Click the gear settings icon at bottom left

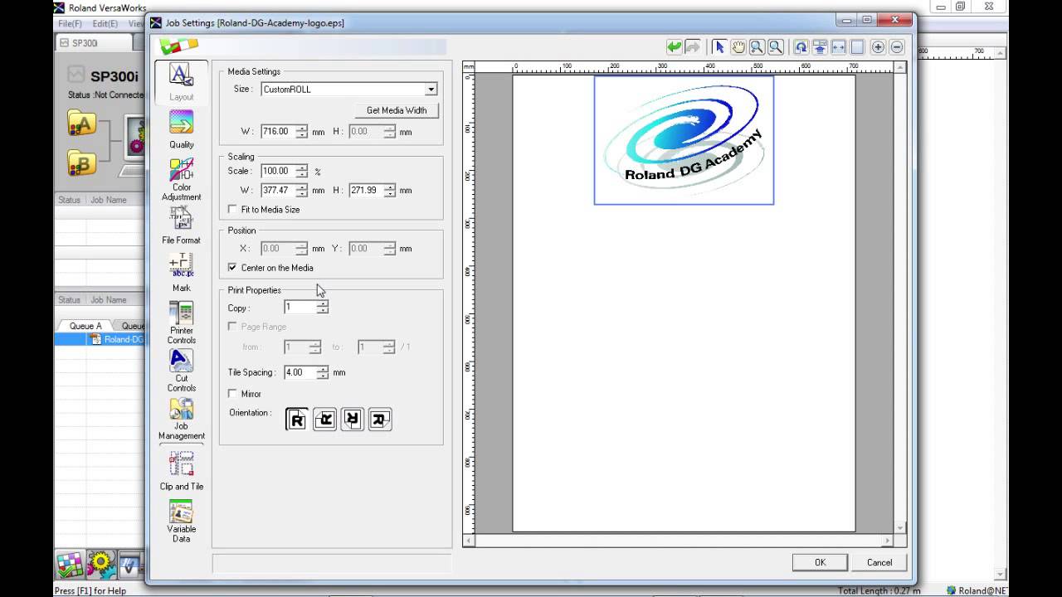click(x=100, y=564)
